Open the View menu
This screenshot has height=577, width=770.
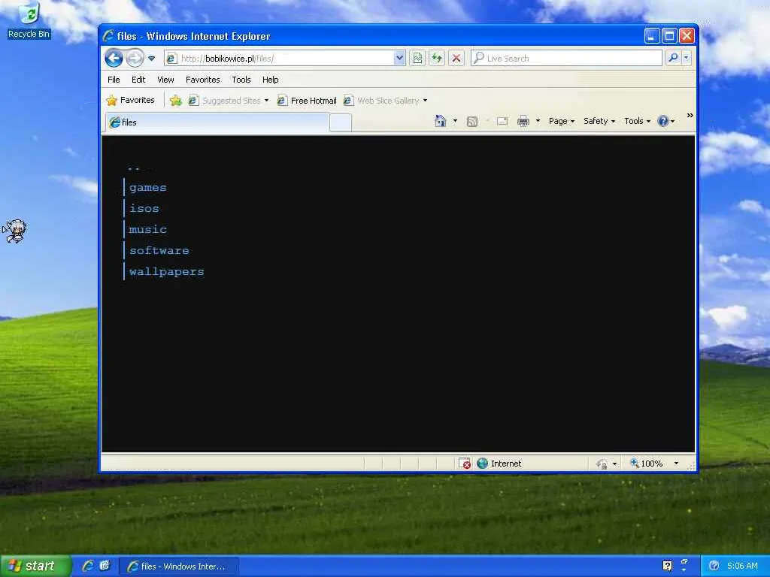[x=165, y=80]
